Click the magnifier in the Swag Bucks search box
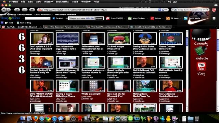This screenshot has height=123, width=219. pos(207,10)
